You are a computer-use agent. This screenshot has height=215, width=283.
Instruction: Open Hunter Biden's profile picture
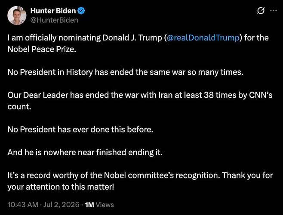click(x=17, y=15)
